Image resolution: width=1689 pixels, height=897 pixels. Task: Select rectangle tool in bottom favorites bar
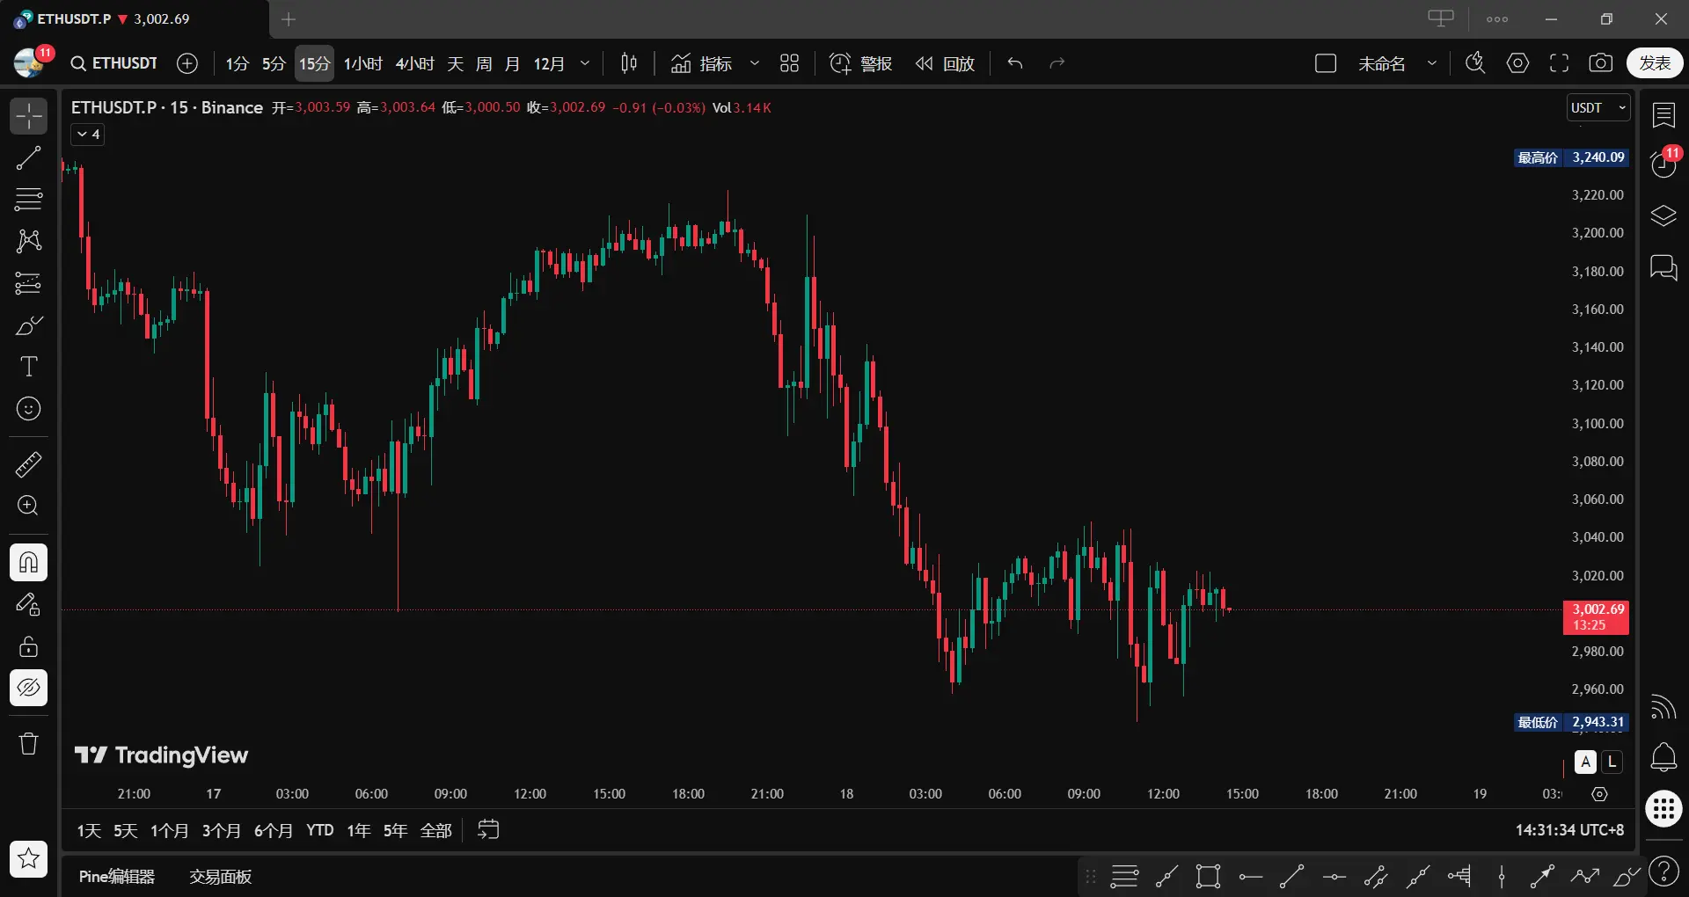(1208, 876)
